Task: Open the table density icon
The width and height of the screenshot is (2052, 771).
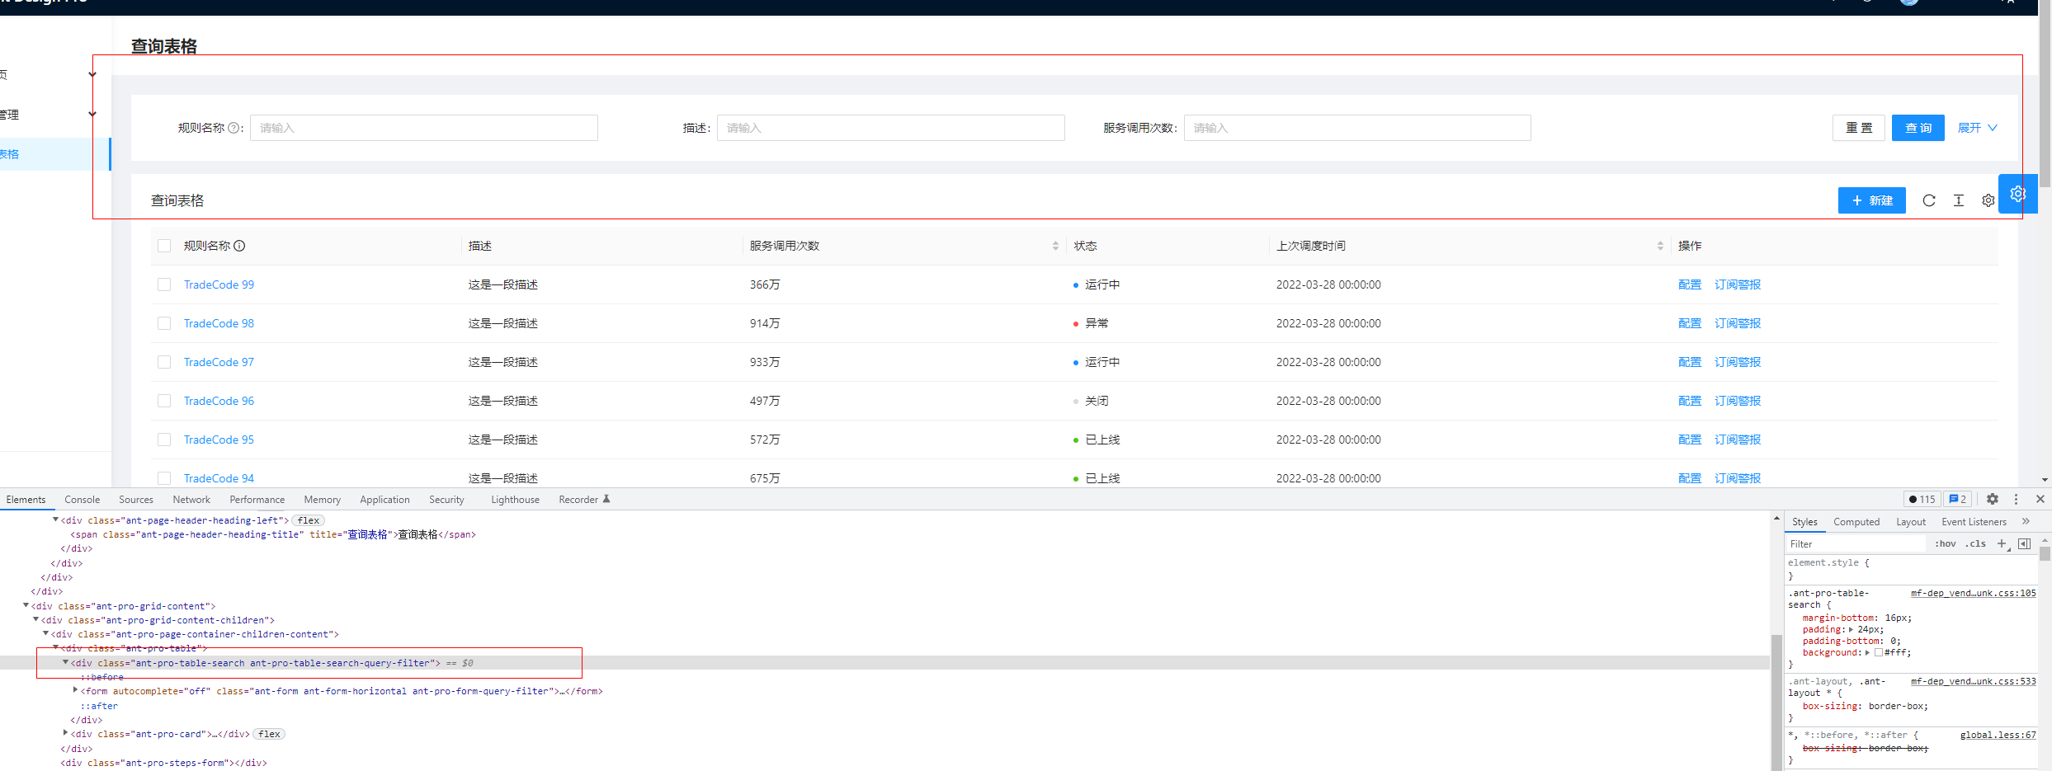Action: click(1959, 200)
